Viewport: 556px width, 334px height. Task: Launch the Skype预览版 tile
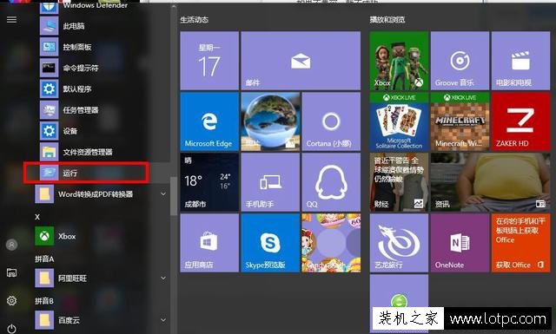coord(270,243)
